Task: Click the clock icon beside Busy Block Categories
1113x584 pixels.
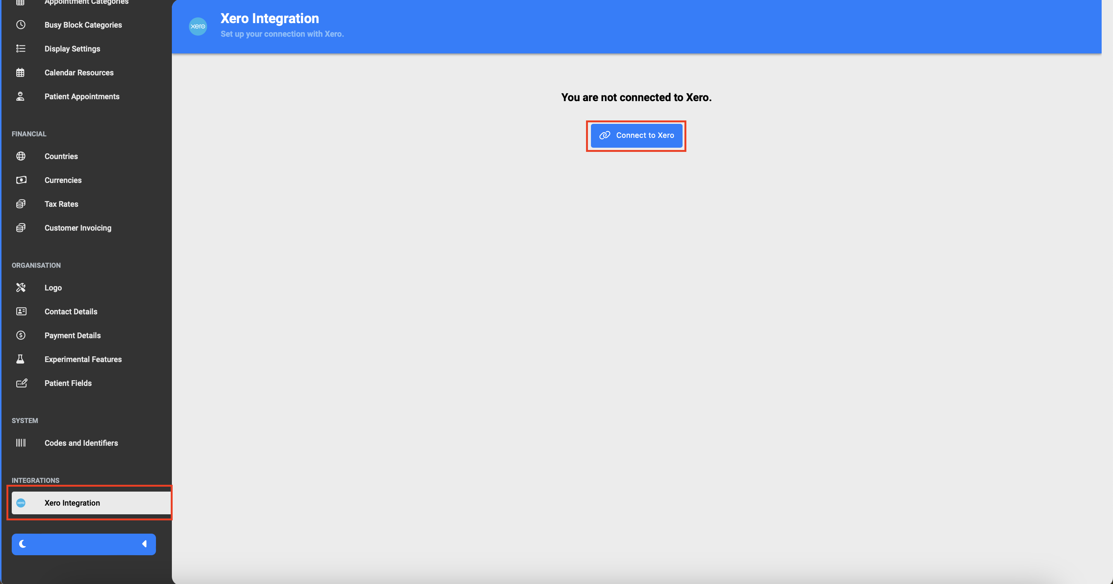Action: [21, 25]
